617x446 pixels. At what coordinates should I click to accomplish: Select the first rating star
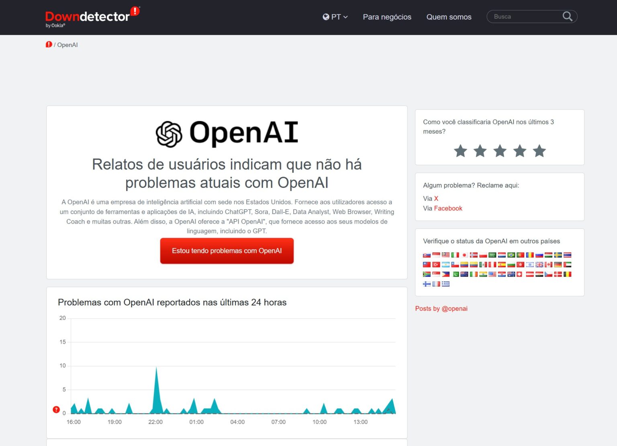(x=460, y=151)
